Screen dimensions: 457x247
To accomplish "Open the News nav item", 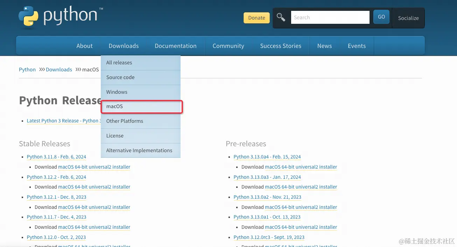I will [x=324, y=46].
